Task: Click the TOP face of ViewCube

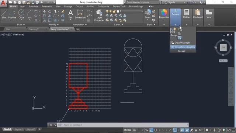Action: pos(223,47)
